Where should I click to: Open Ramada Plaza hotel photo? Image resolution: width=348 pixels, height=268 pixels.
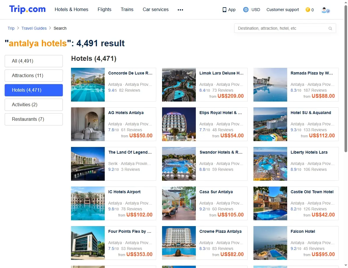270,85
